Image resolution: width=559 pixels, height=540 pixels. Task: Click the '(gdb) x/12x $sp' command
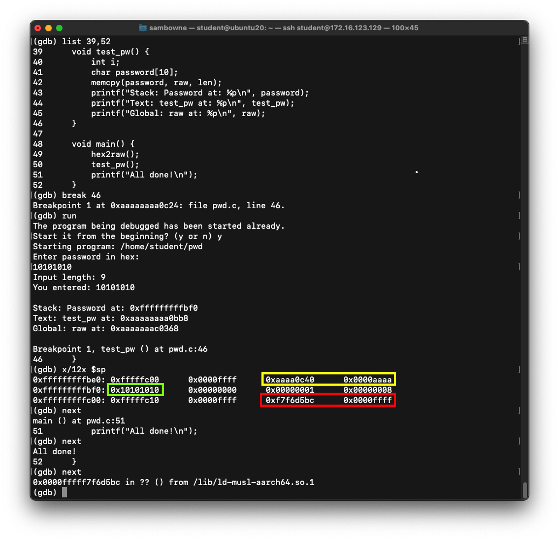[x=69, y=370]
